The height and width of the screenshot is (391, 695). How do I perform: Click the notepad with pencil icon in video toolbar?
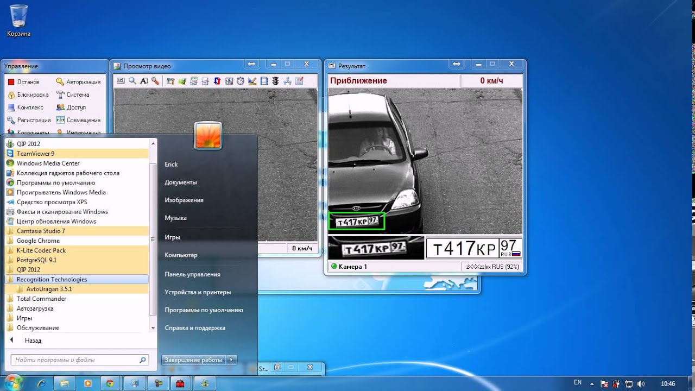[299, 81]
